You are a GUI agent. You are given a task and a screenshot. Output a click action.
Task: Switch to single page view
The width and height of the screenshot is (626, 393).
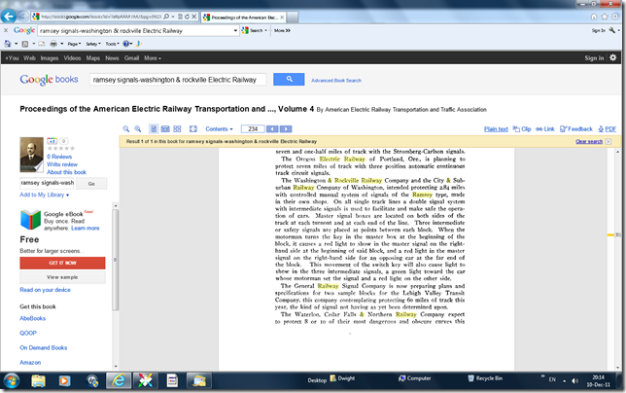click(x=154, y=128)
